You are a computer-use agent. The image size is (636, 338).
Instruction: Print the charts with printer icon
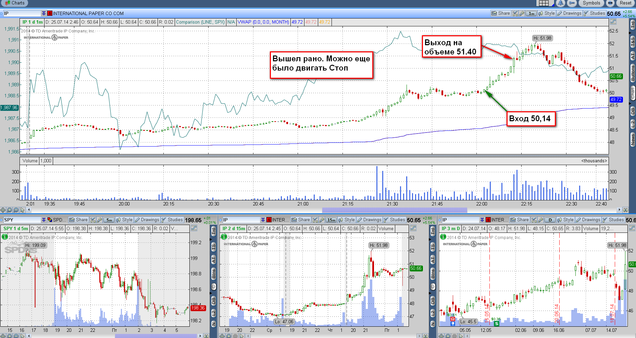(x=610, y=3)
